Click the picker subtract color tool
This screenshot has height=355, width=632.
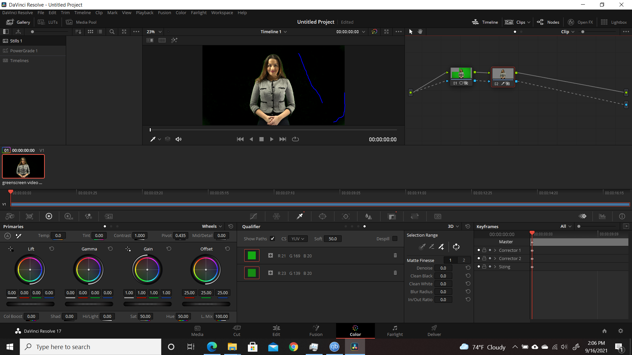(x=432, y=247)
